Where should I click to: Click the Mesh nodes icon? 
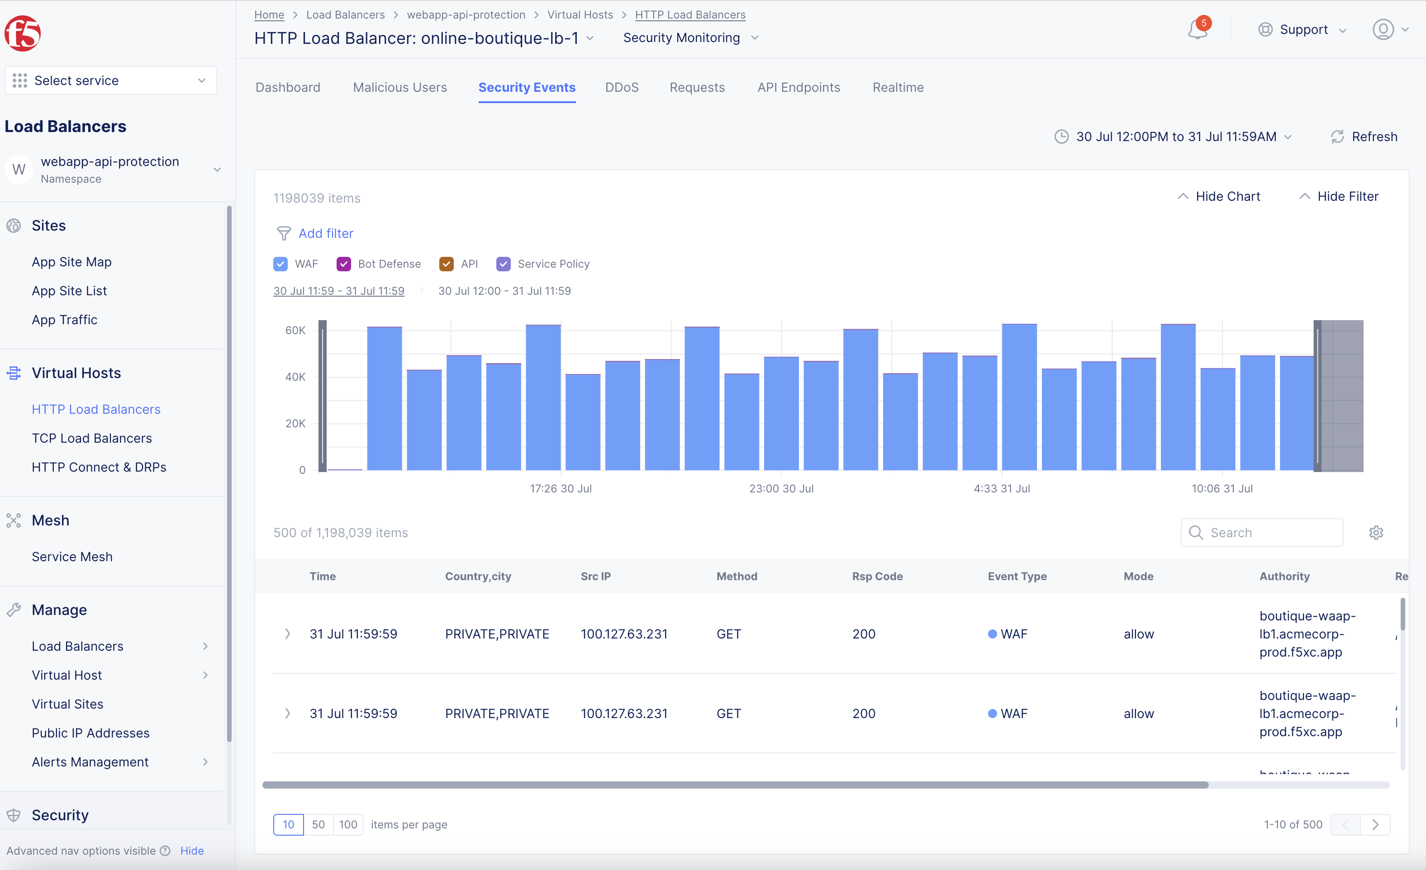point(14,520)
